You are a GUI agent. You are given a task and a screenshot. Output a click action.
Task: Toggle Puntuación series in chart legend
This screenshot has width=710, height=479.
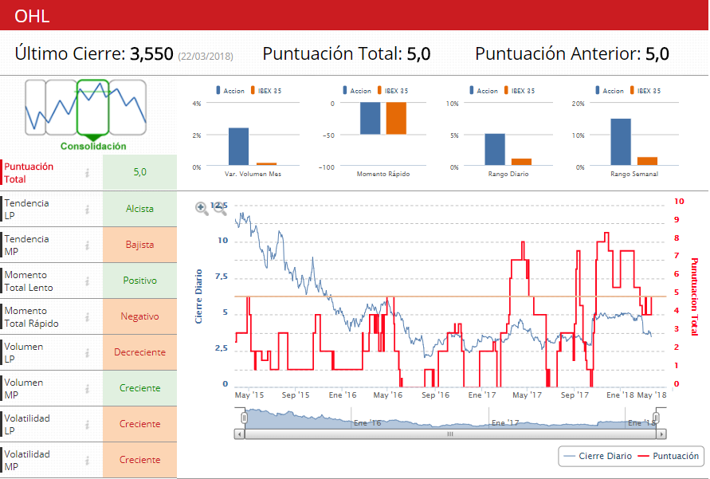[x=669, y=456]
